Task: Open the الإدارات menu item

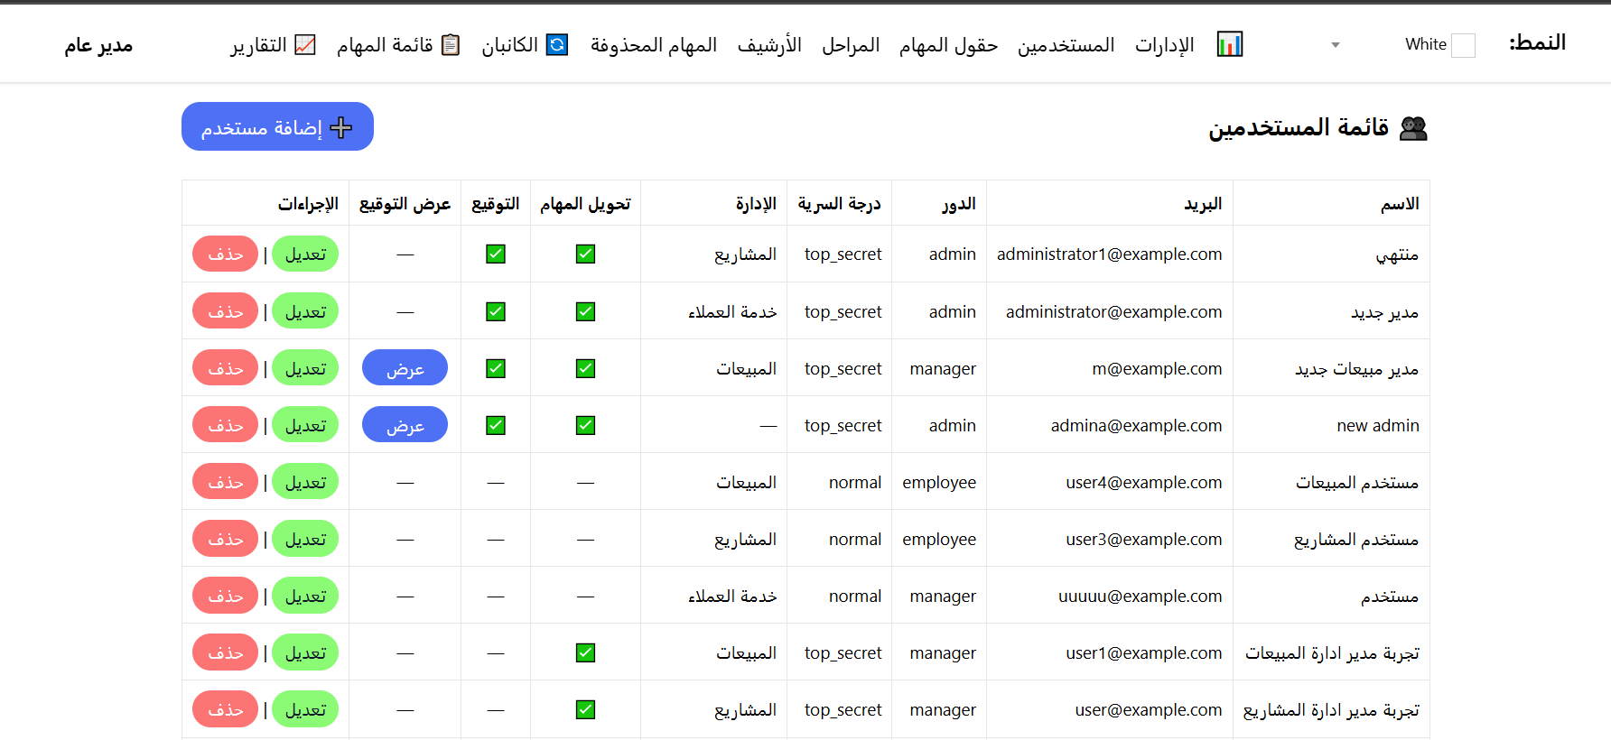Action: click(x=1164, y=44)
